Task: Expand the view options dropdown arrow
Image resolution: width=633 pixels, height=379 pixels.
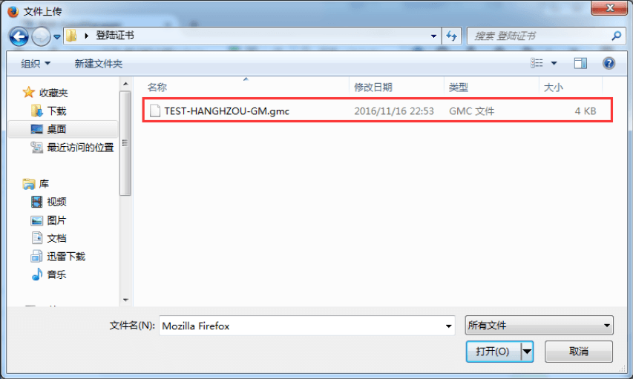Action: pos(554,63)
